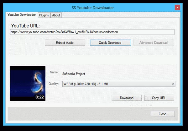Close window with the red X
This screenshot has width=188, height=131.
point(177,8)
